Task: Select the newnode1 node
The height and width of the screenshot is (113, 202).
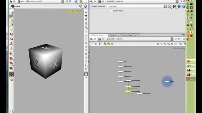Action: 121,72
